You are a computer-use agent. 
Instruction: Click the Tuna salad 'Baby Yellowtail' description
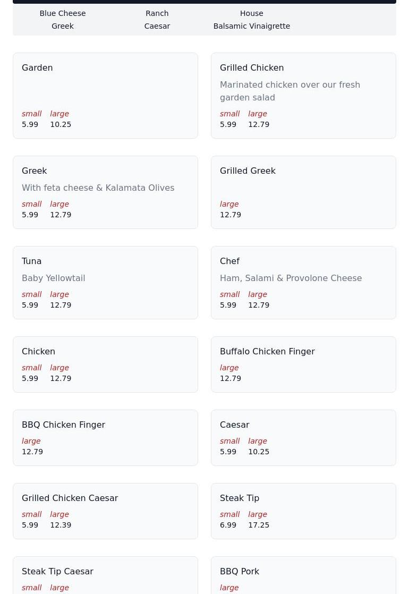pos(53,278)
